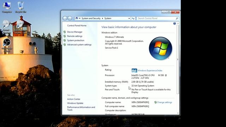Click the scroll down arrow
This screenshot has width=226, height=127.
(178, 113)
